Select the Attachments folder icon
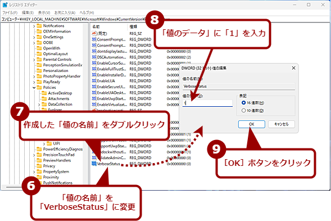The height and width of the screenshot is (221, 331). [x=44, y=98]
